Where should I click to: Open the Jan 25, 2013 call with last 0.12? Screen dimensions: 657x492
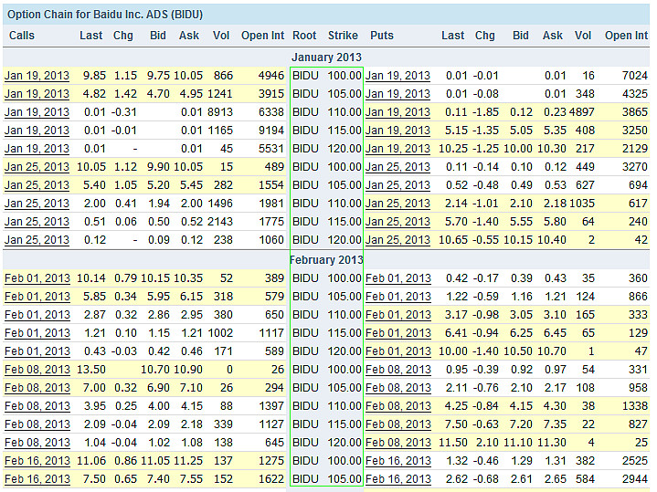point(37,240)
